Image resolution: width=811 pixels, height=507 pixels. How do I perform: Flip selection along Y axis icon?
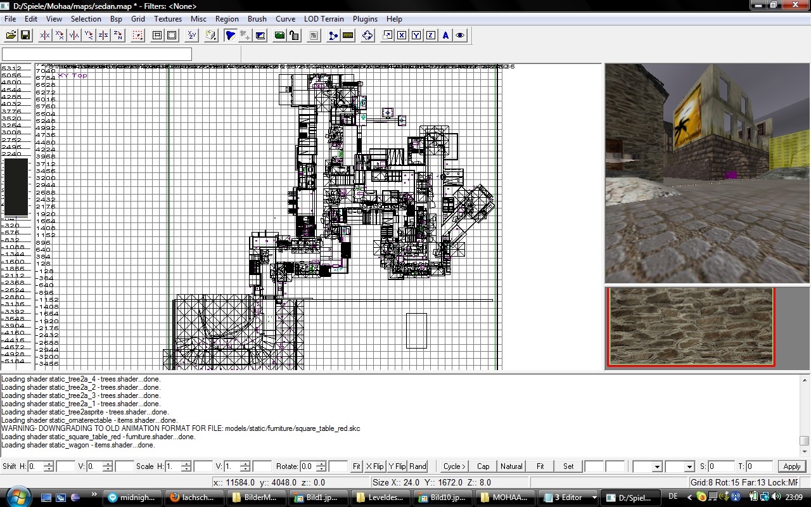[x=74, y=35]
